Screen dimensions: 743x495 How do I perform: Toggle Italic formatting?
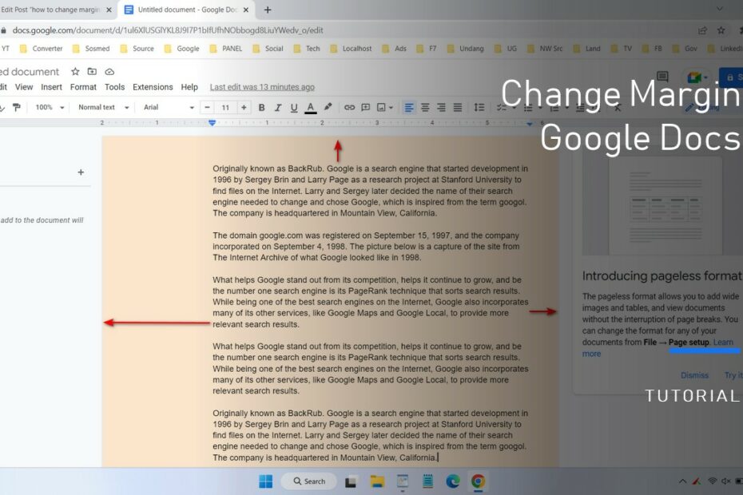[278, 108]
